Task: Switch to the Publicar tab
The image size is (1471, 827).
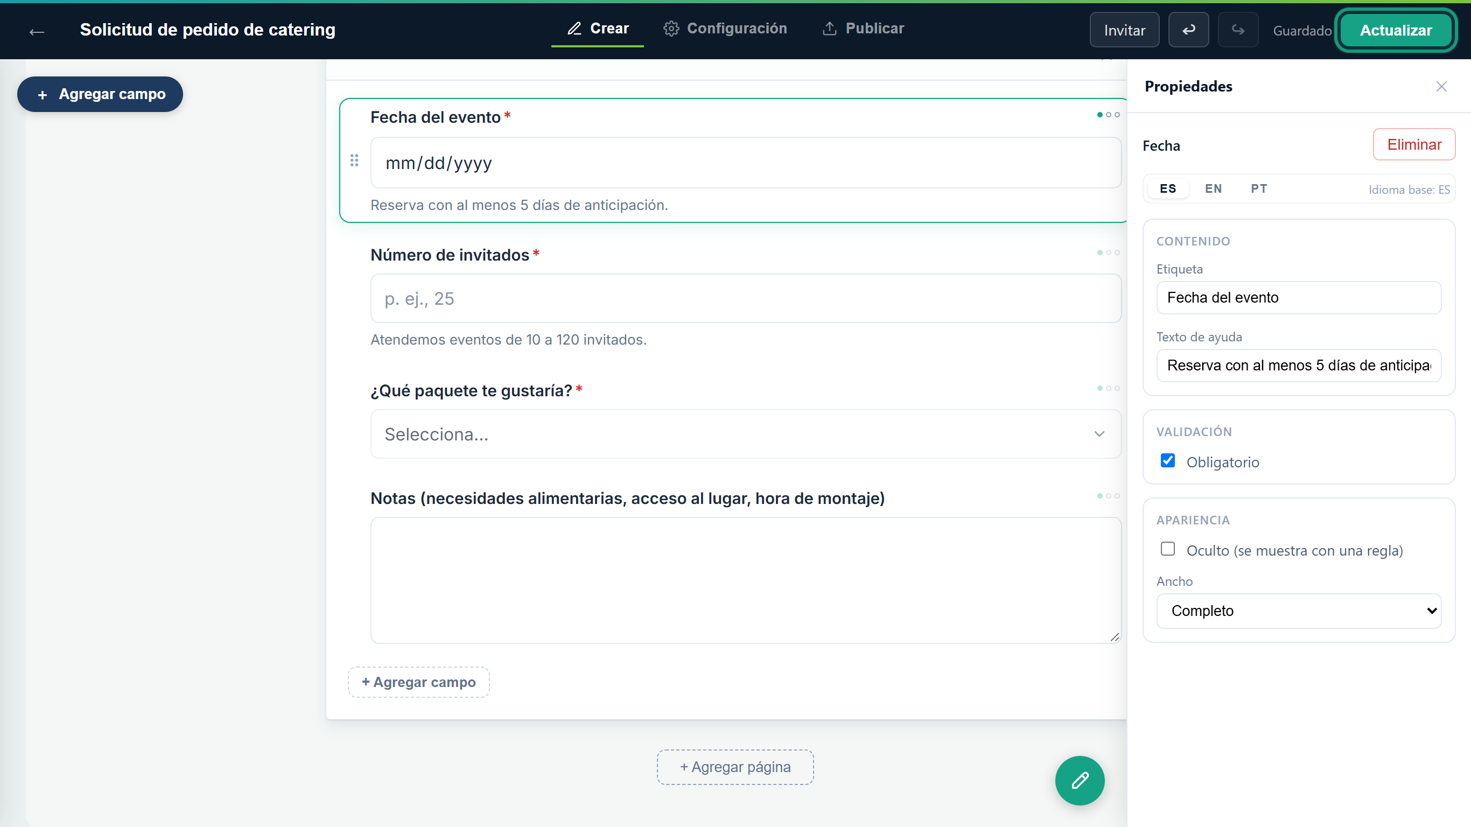Action: [x=863, y=29]
